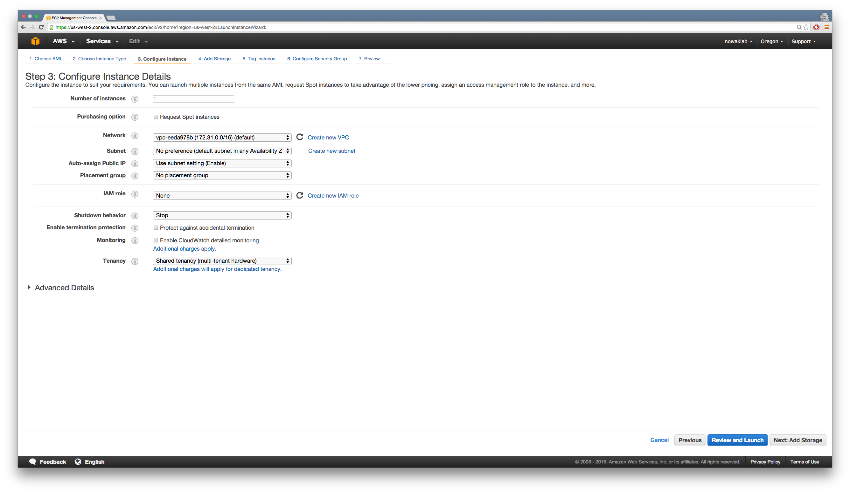Click the refresh icon beside Network dropdown
The width and height of the screenshot is (850, 493).
(300, 137)
